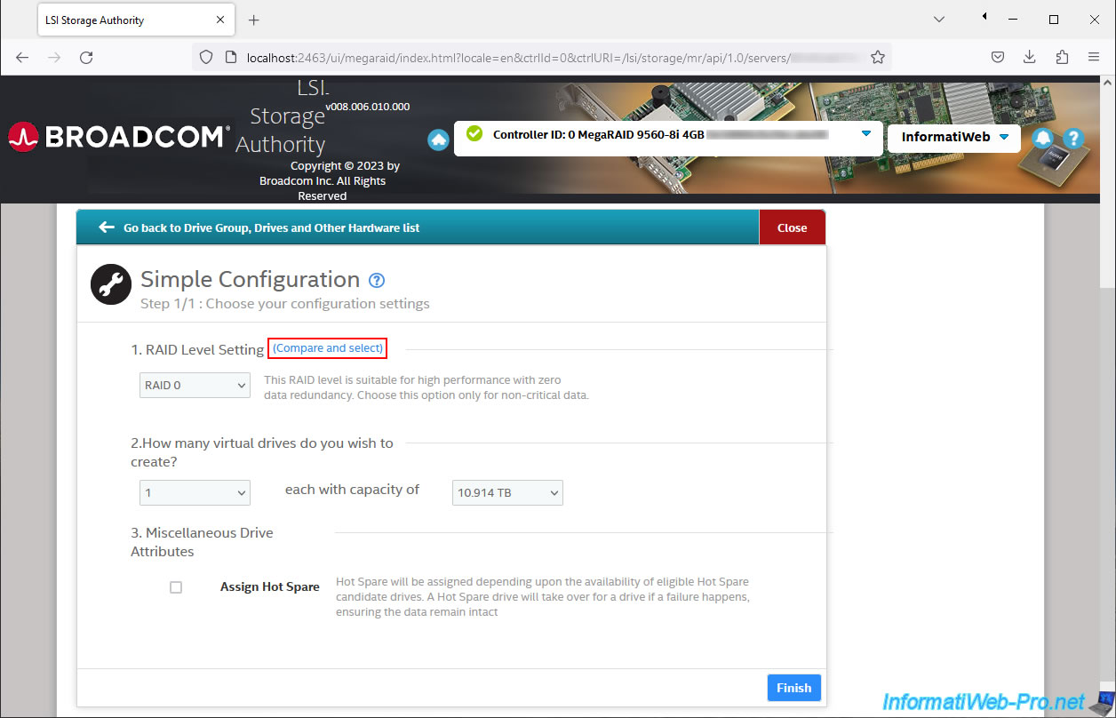The width and height of the screenshot is (1116, 718).
Task: List all tabs with the chevron
Action: click(x=941, y=20)
